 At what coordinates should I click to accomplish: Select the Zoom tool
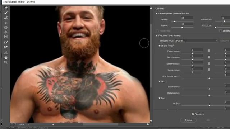click(6, 62)
